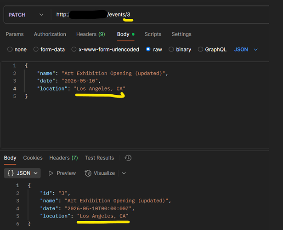Click response name "Art Exhibition Opening (updated)"
Image resolution: width=283 pixels, height=230 pixels.
coord(117,201)
